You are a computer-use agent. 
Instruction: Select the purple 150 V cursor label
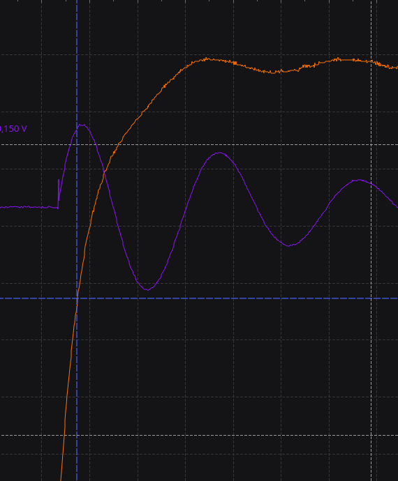pos(13,129)
